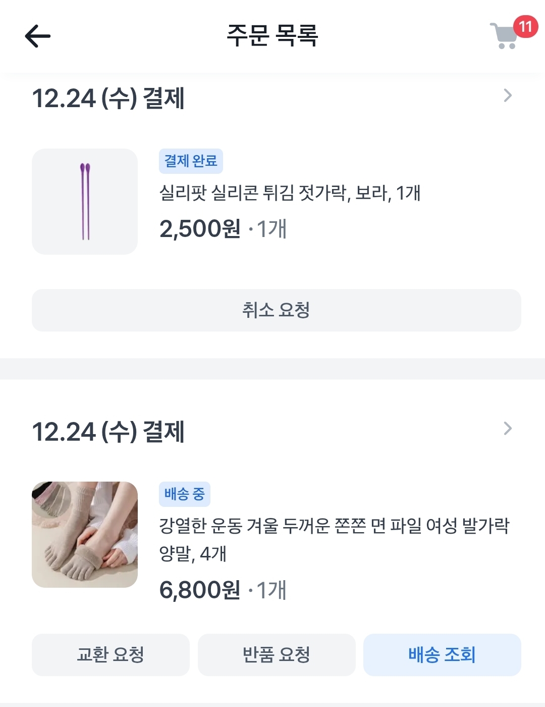Tap the socks order's 12.24 (수) 결제 header
Viewport: 545px width, 707px height.
(x=108, y=432)
